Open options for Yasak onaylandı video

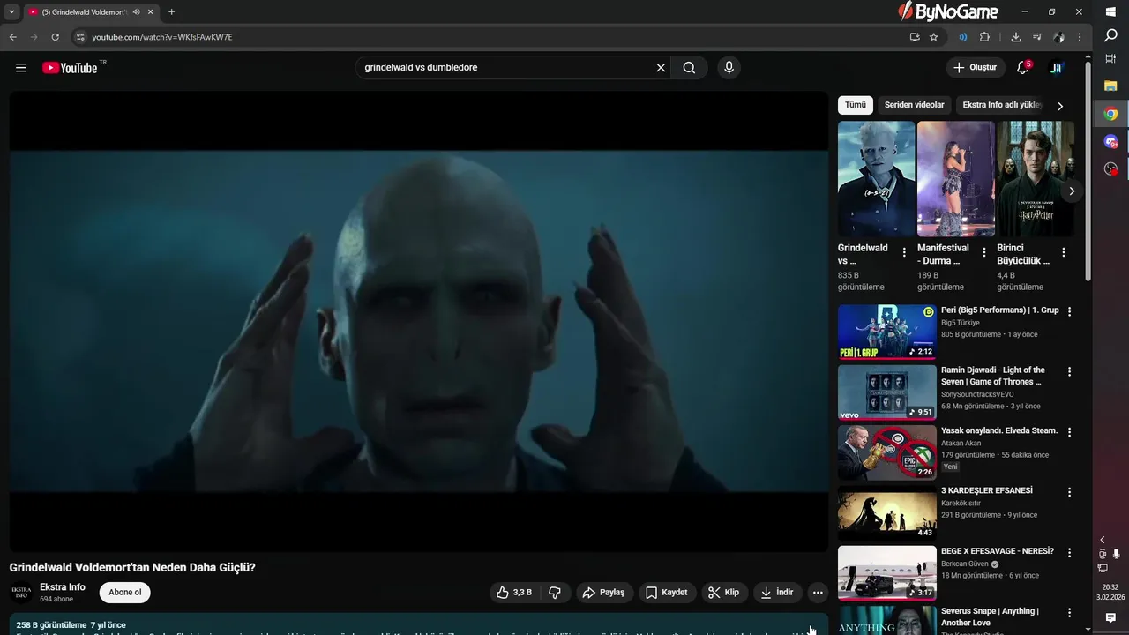pyautogui.click(x=1069, y=432)
